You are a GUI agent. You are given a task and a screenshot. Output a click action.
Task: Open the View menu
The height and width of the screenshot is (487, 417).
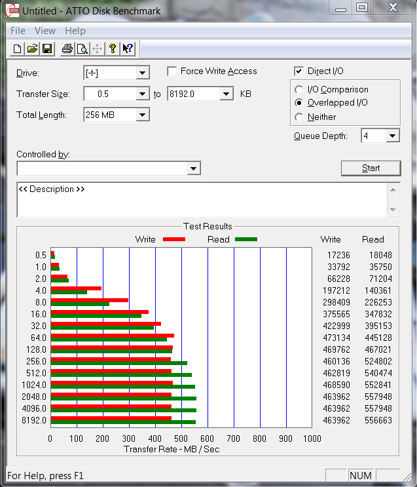[x=45, y=31]
